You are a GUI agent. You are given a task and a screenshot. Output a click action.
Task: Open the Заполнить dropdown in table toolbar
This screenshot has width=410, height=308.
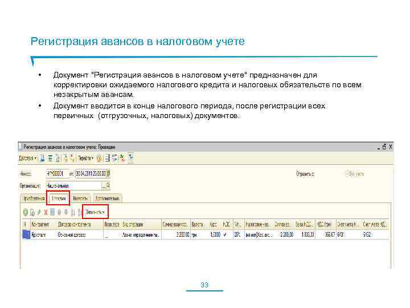click(x=95, y=212)
